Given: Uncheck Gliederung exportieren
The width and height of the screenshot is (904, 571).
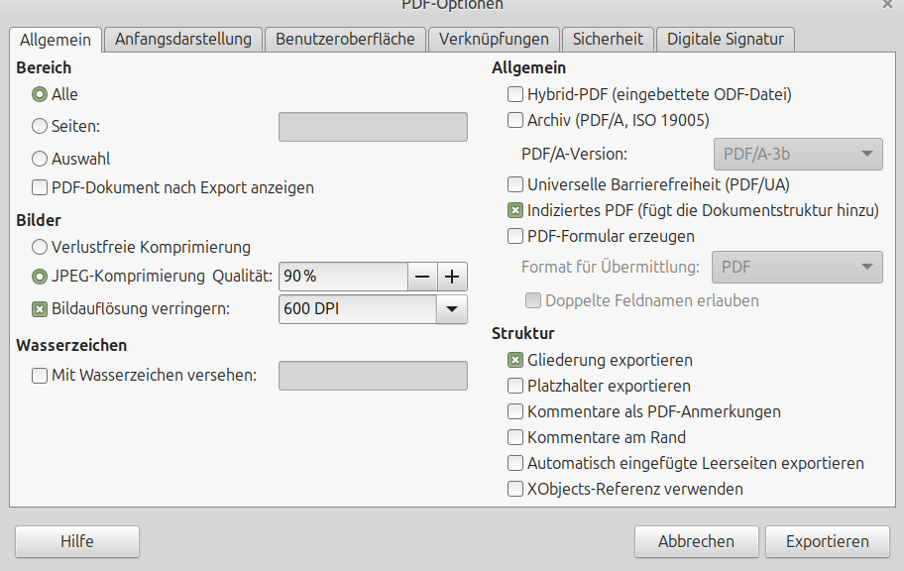Looking at the screenshot, I should click(x=515, y=361).
